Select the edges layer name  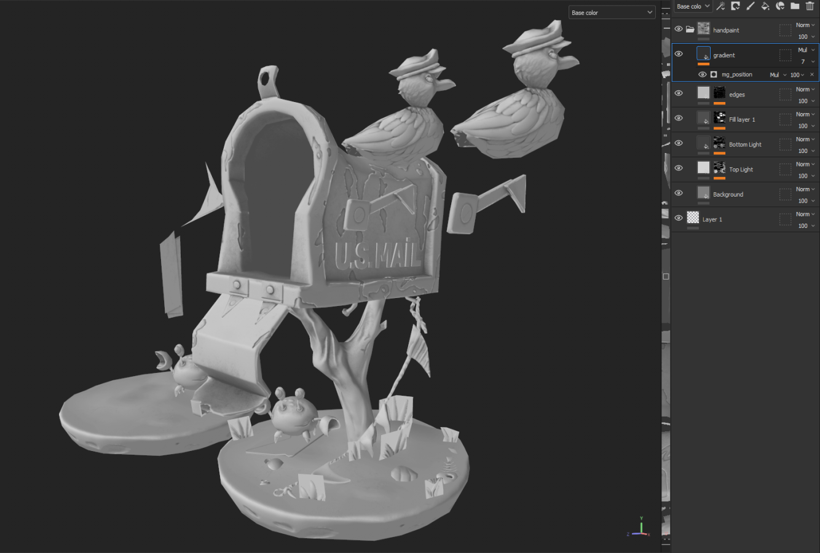pos(737,95)
